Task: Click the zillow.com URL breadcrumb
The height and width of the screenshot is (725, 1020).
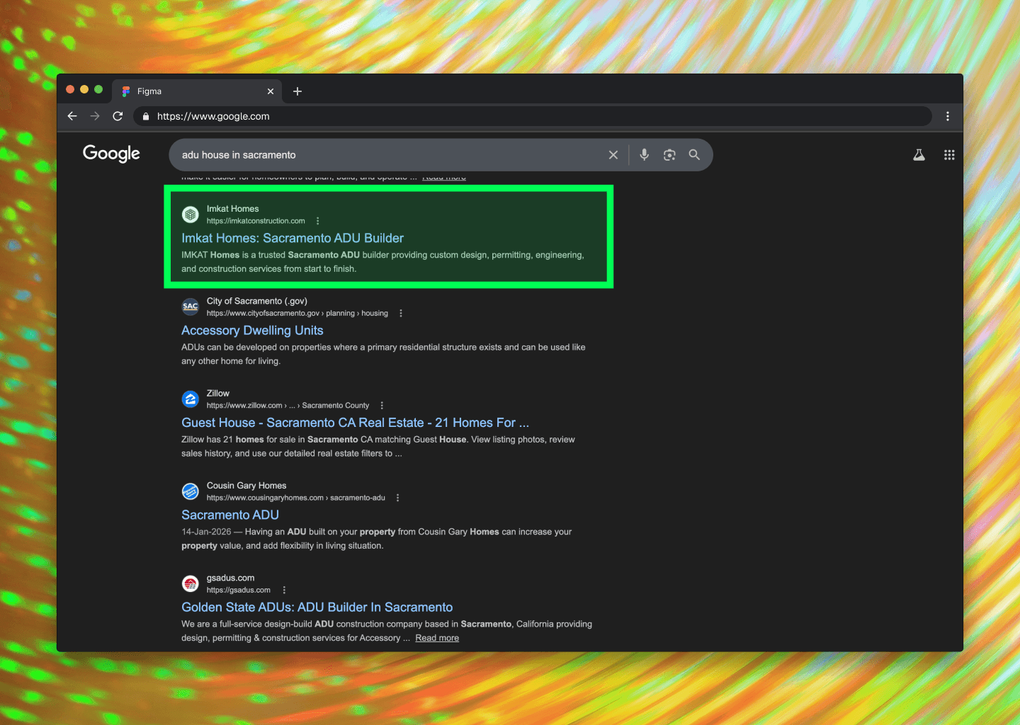Action: [x=288, y=406]
